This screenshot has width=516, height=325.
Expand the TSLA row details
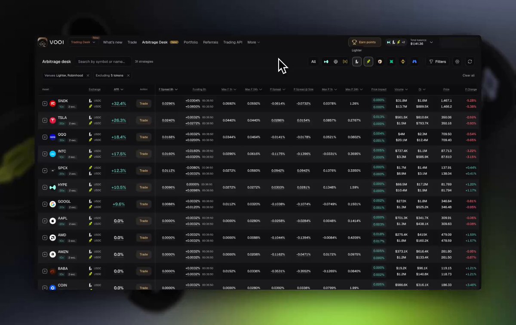click(45, 120)
